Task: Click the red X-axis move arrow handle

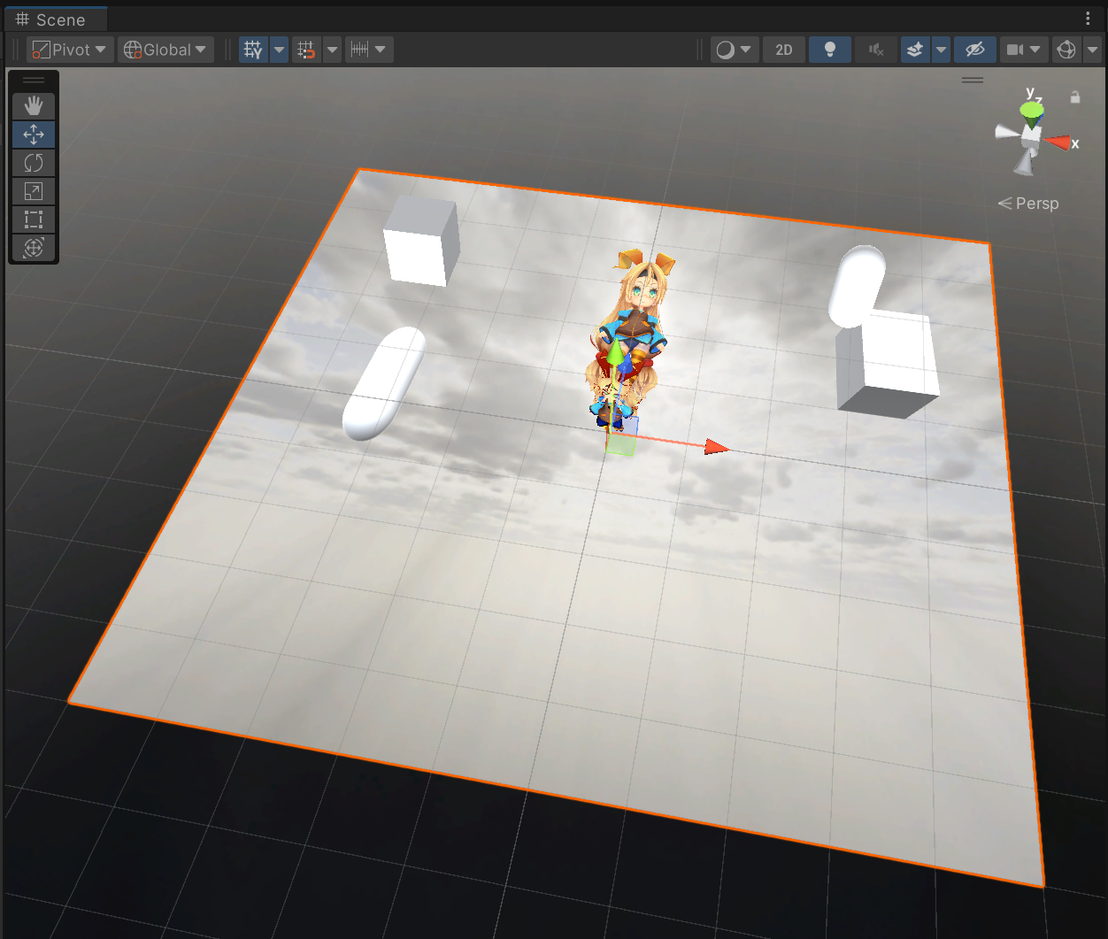Action: click(x=717, y=448)
